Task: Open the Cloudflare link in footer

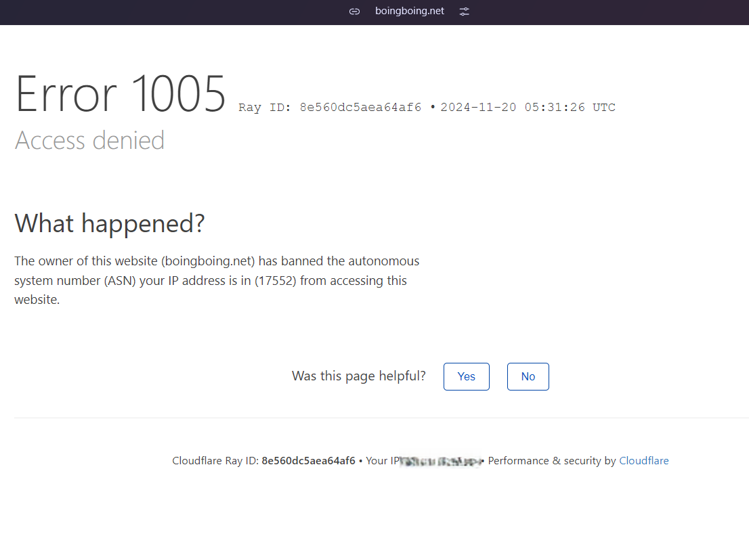Action: tap(644, 460)
